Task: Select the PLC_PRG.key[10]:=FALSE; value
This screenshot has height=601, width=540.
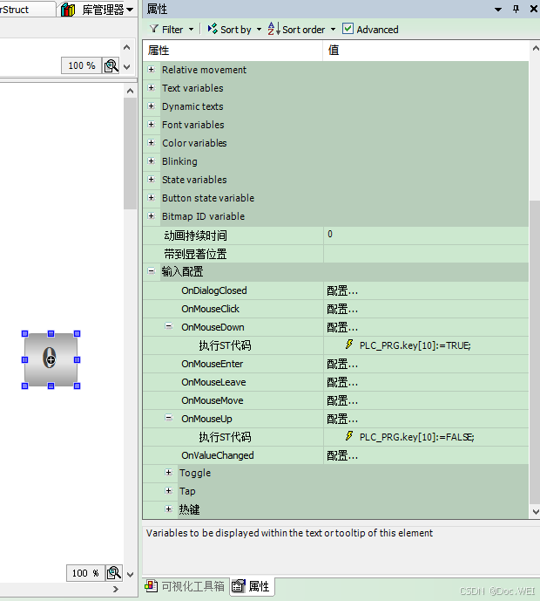Action: 417,437
